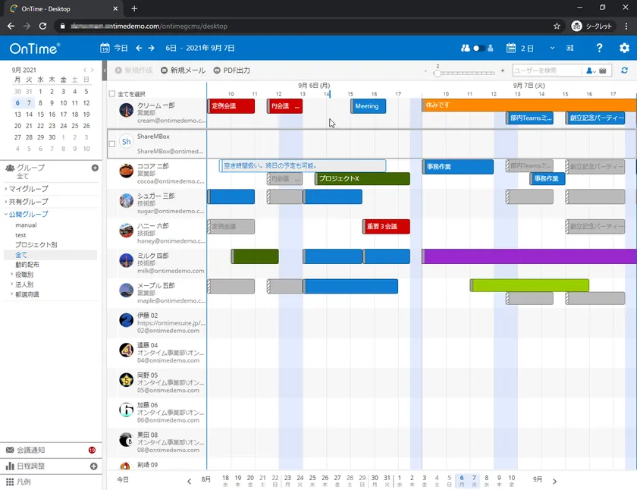Click the zoom slider handle
Screen dimensions: 637x490
point(437,73)
